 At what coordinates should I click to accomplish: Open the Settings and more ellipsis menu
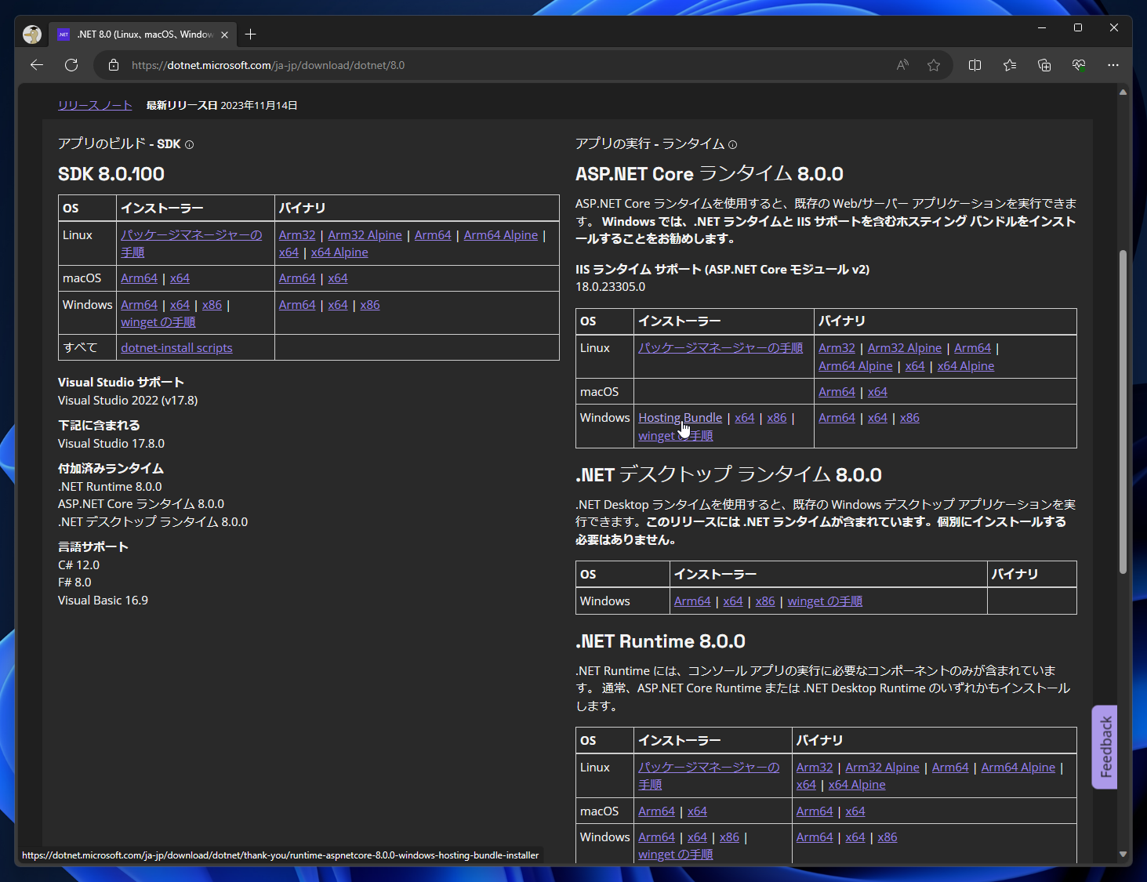pyautogui.click(x=1113, y=65)
